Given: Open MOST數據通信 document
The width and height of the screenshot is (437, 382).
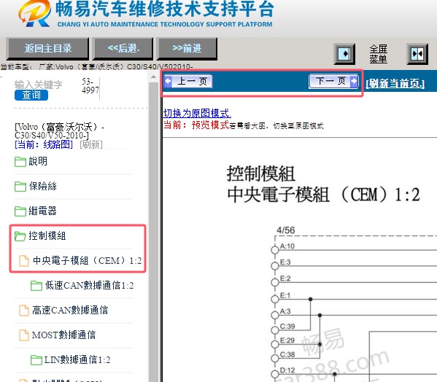Looking at the screenshot, I should click(63, 335).
